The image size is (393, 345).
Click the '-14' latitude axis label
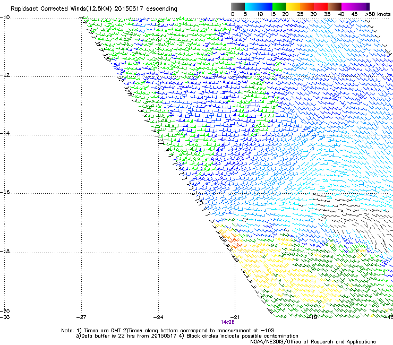5,133
